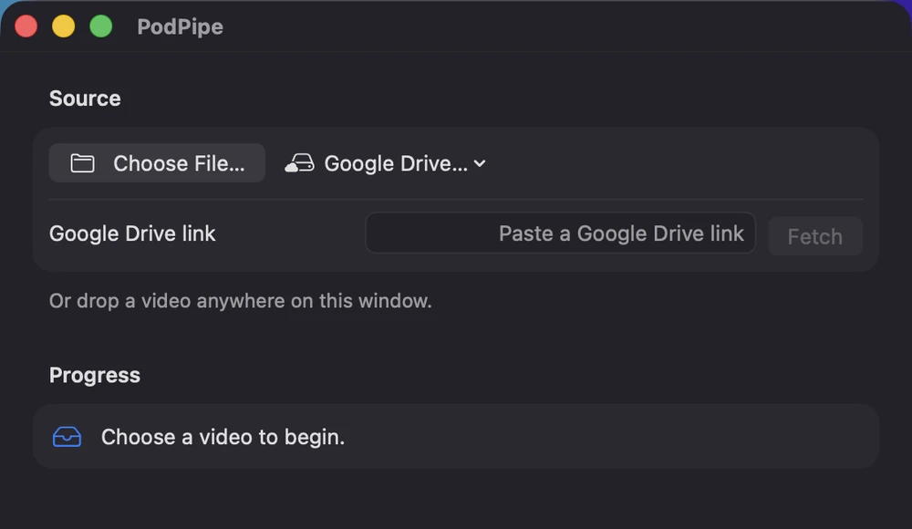Maximize PodPipe with the green button
This screenshot has height=529, width=912.
click(101, 26)
